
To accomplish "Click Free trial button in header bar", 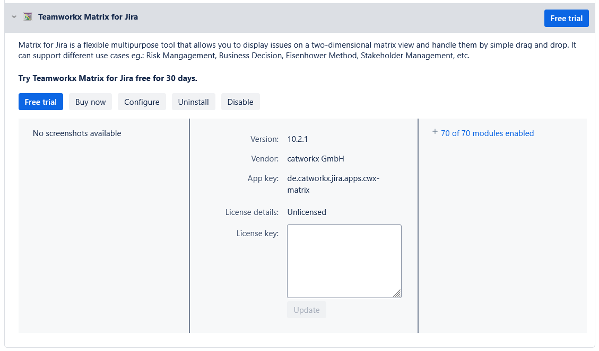I will coord(566,18).
